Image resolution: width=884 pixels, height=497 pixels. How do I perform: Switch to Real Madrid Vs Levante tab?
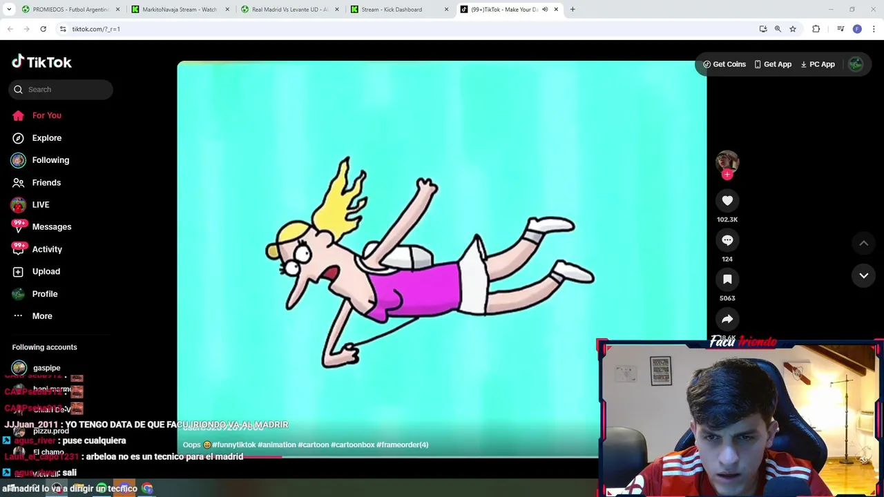point(289,10)
